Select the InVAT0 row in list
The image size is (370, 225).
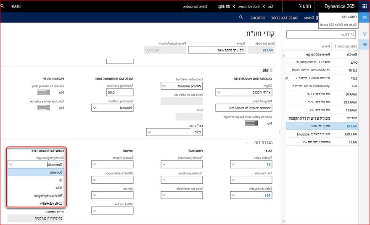tap(322, 94)
